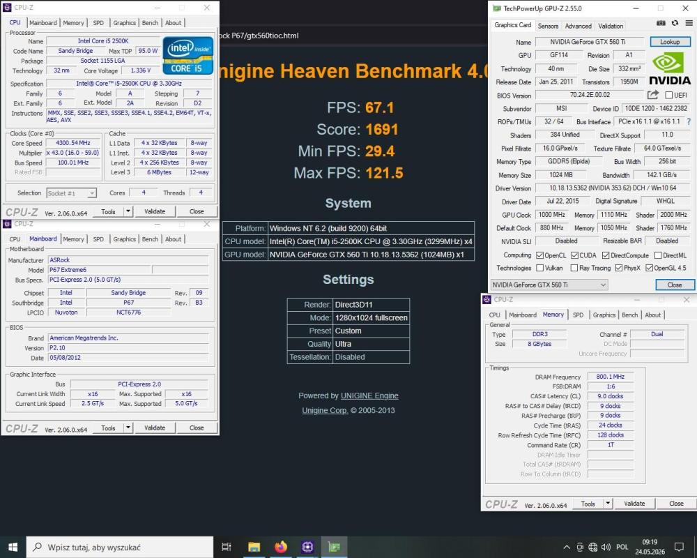Toggle the Vulkan checkbox
697x558 pixels.
(x=539, y=268)
